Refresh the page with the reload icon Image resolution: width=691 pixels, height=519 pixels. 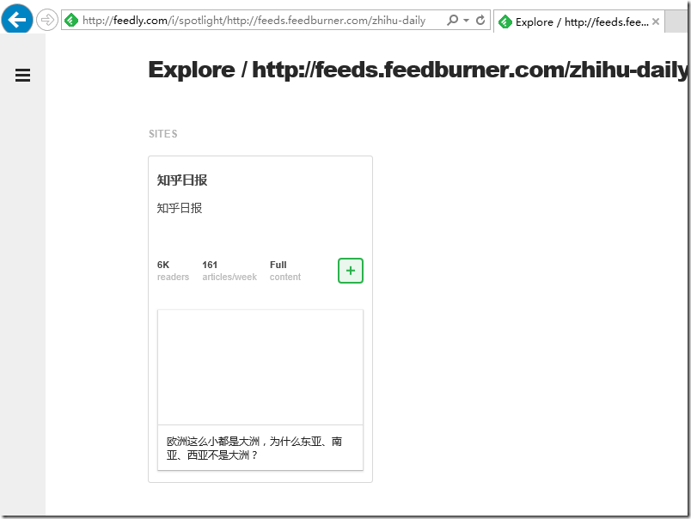click(480, 21)
